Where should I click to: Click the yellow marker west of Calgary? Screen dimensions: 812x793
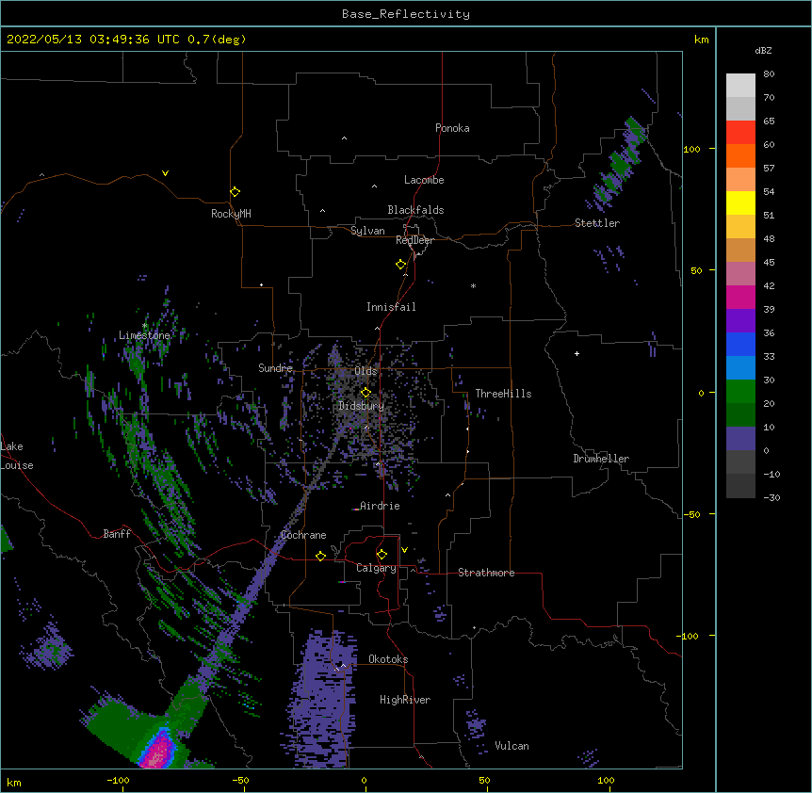point(320,556)
